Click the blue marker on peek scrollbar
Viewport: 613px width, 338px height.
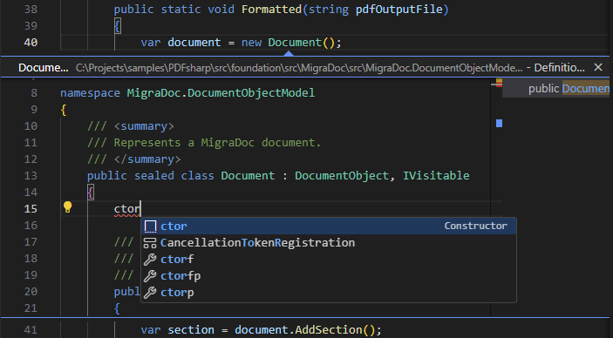click(499, 123)
